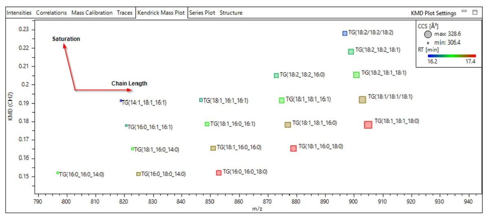Maximize the plot panel with the square icon
The image size is (489, 222).
[474, 12]
